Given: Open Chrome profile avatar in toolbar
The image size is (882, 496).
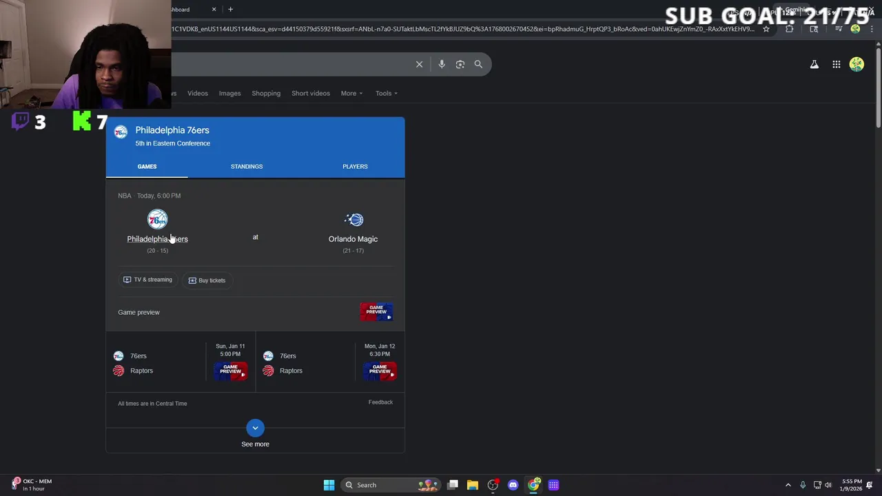Looking at the screenshot, I should 855,29.
